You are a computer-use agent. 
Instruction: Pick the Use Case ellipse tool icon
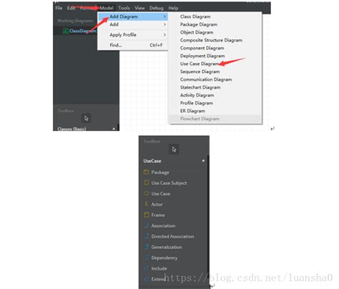[x=147, y=193]
